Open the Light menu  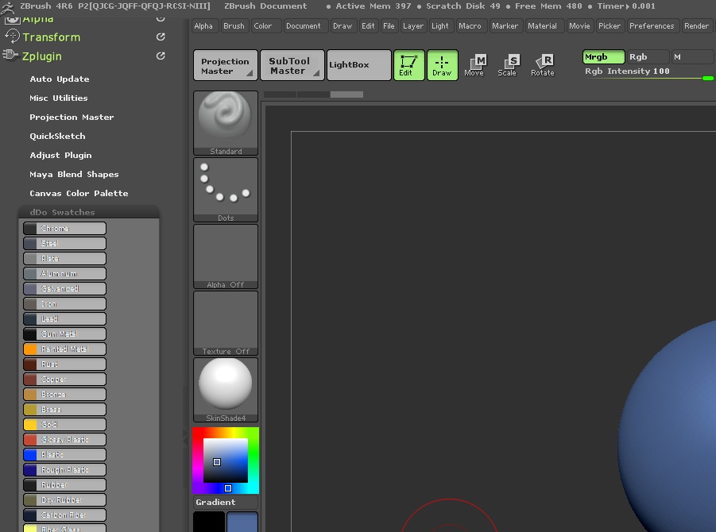tap(440, 26)
